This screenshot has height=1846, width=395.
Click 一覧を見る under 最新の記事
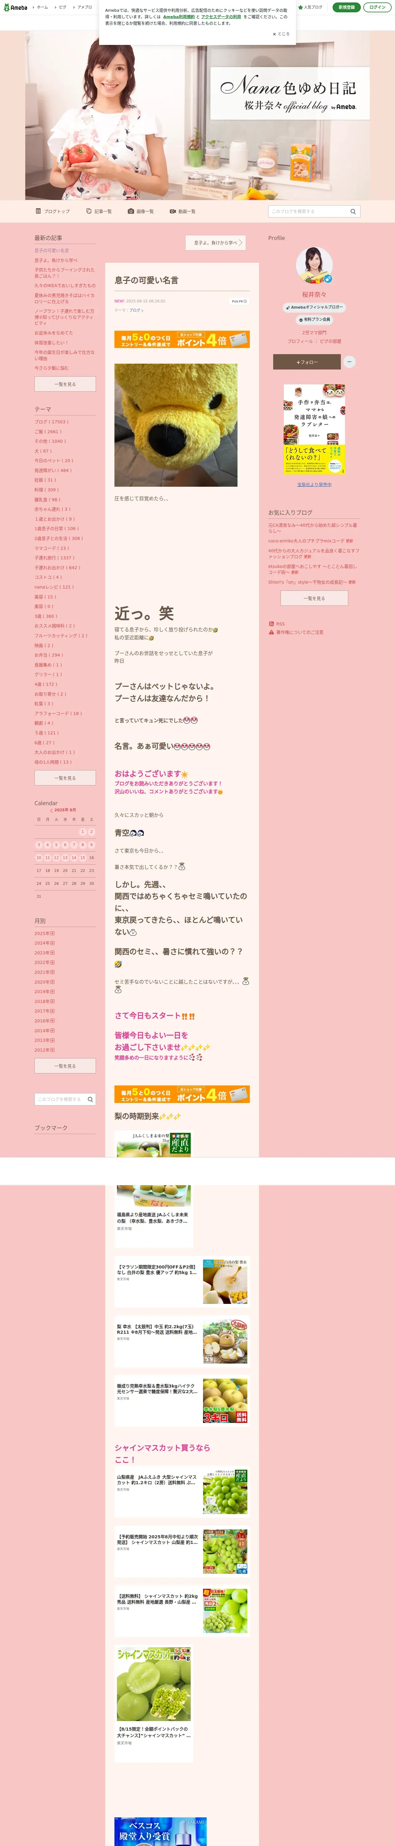pos(65,384)
